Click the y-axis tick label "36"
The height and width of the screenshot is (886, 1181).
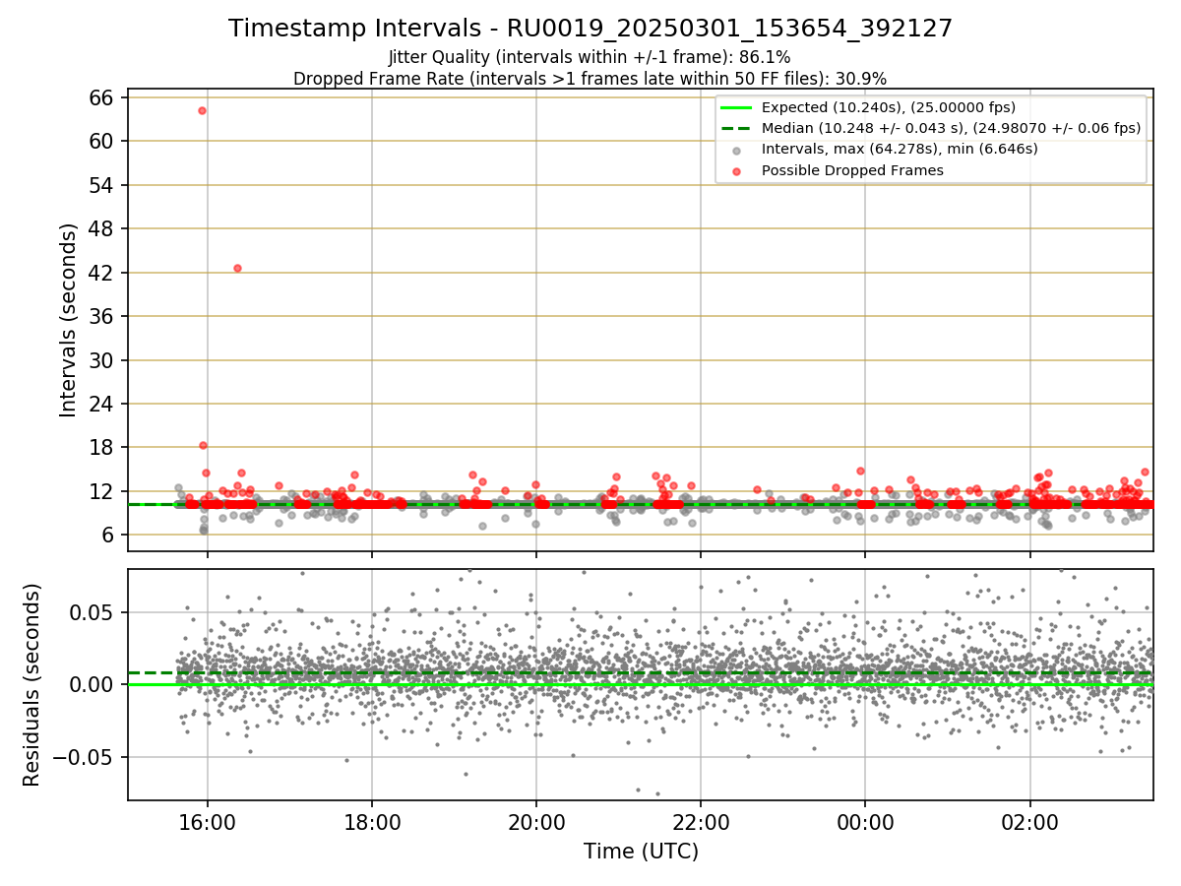pyautogui.click(x=102, y=316)
